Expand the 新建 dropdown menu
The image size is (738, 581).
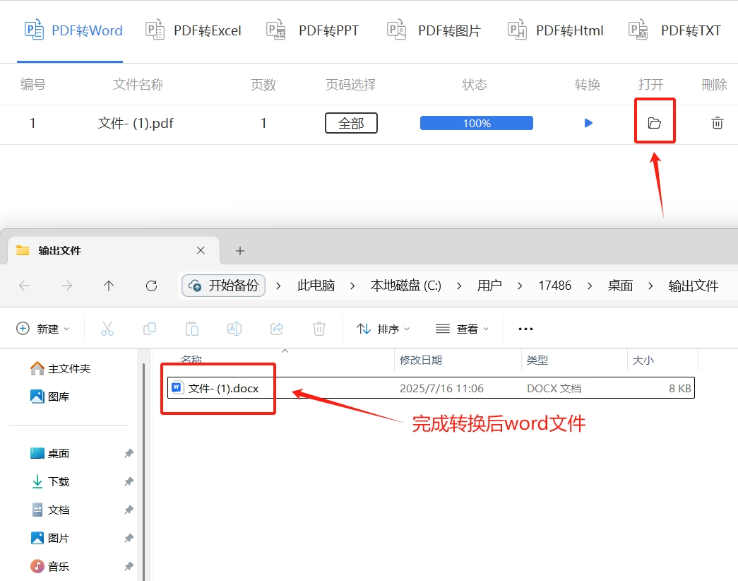[44, 328]
